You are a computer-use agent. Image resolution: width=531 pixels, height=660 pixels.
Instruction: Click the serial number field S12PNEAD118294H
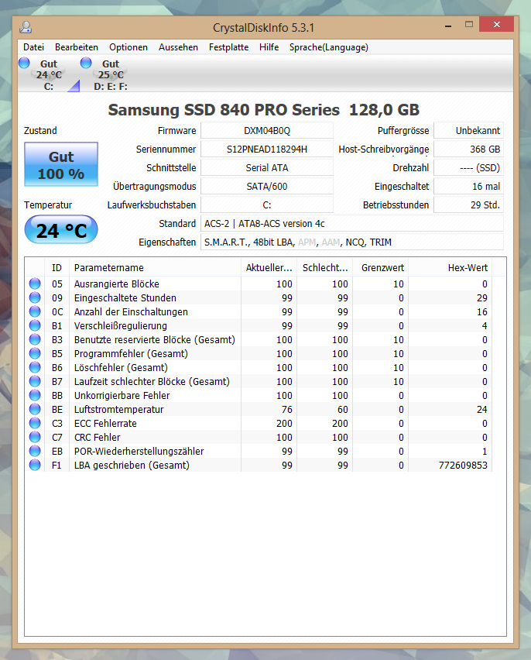tap(267, 149)
